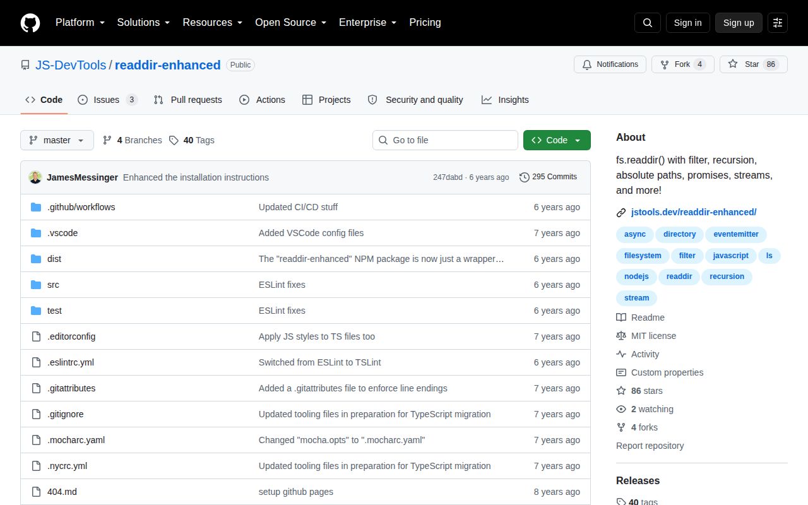808x505 pixels.
Task: Expand the Resources dropdown menu
Action: point(213,23)
